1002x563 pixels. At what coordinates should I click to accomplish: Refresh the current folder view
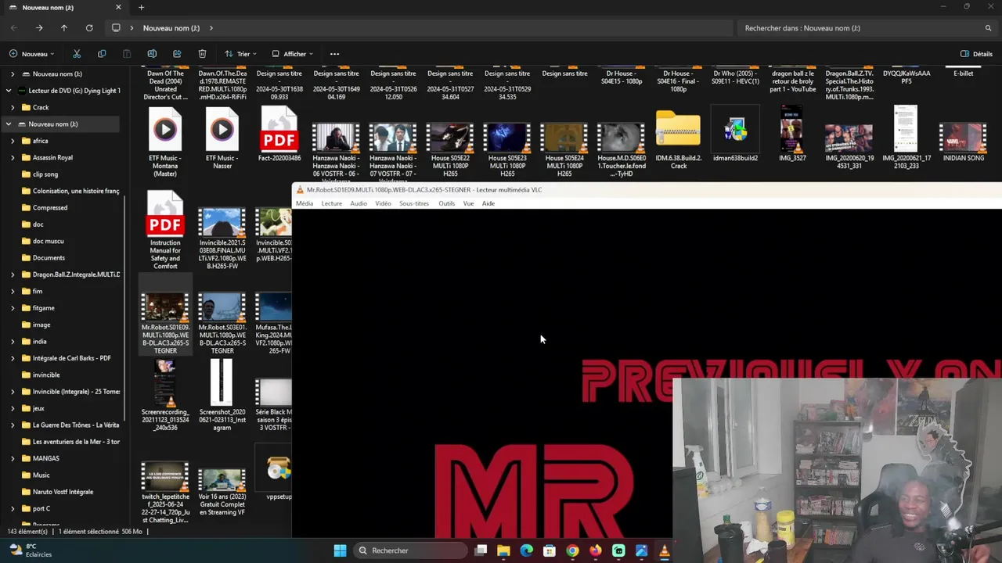tap(89, 28)
